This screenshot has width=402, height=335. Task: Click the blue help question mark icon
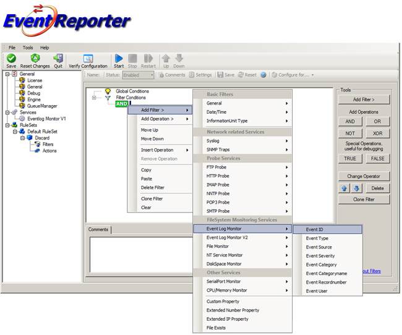pyautogui.click(x=263, y=75)
